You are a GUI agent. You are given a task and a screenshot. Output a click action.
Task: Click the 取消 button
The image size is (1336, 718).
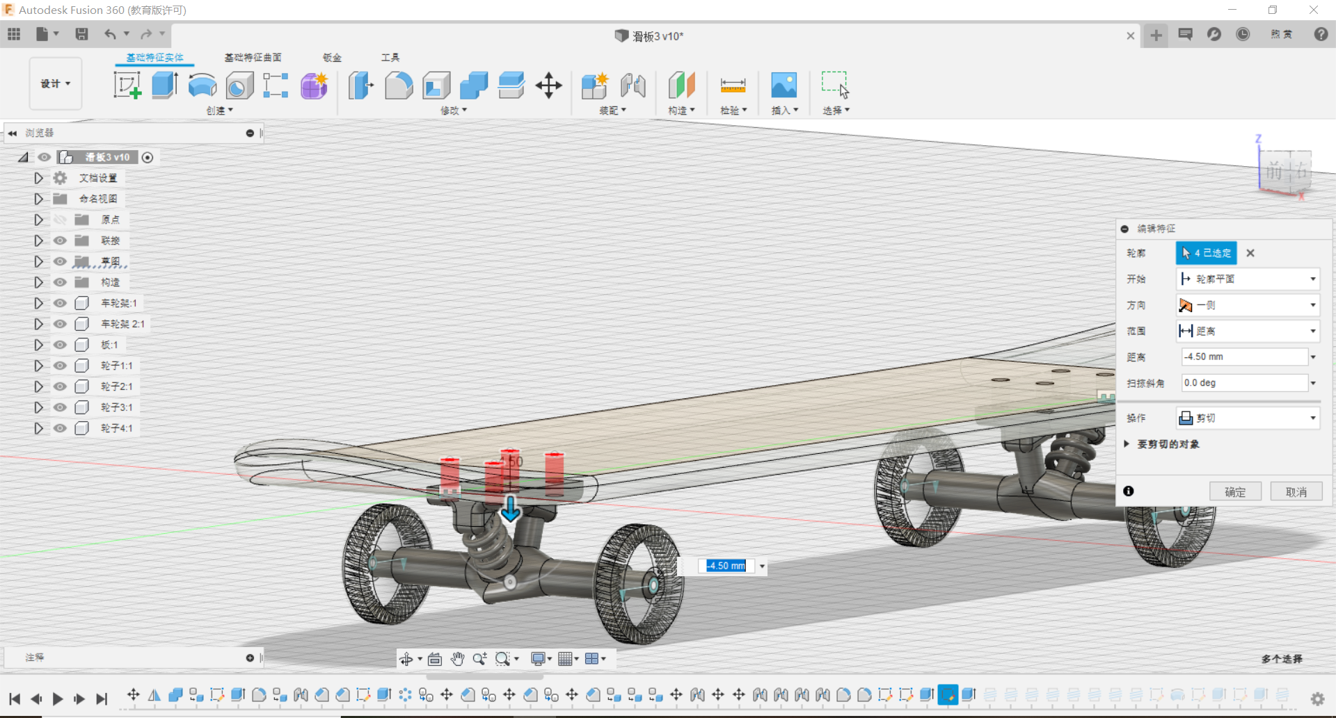[1296, 492]
